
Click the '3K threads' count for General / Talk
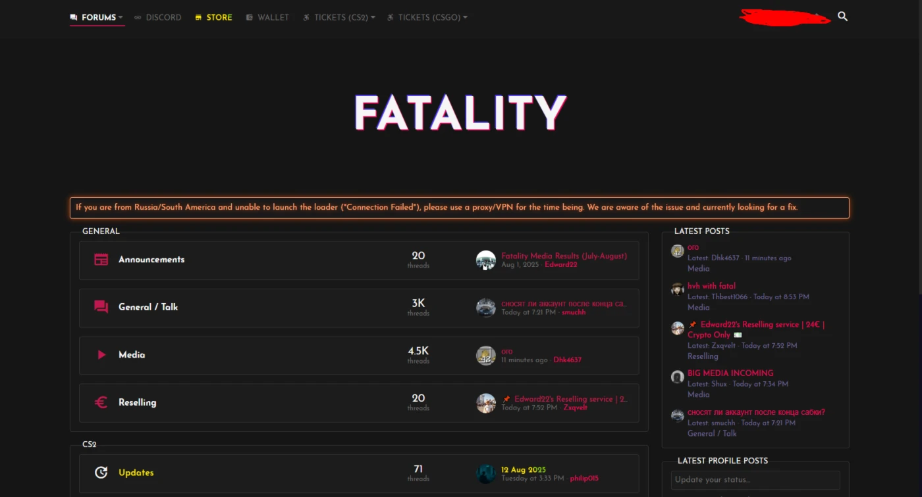pyautogui.click(x=418, y=307)
